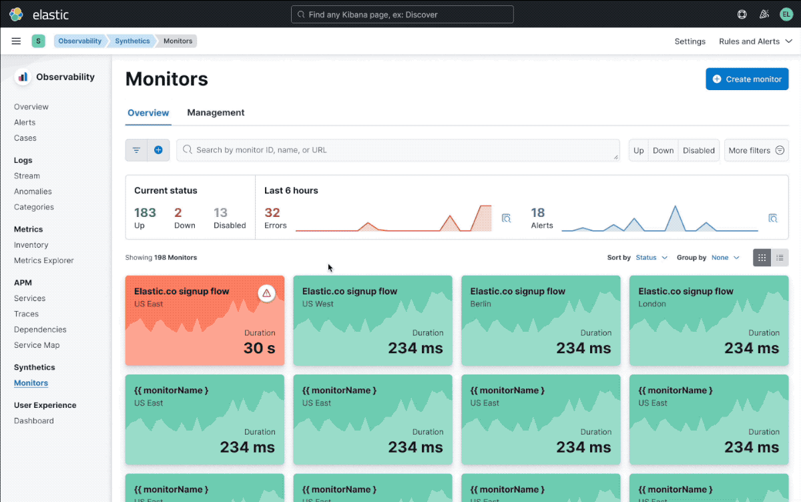801x502 pixels.
Task: Open User Experience Dashboard page
Action: (34, 421)
